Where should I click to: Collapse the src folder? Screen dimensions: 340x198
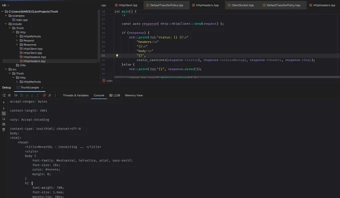pyautogui.click(x=6, y=69)
